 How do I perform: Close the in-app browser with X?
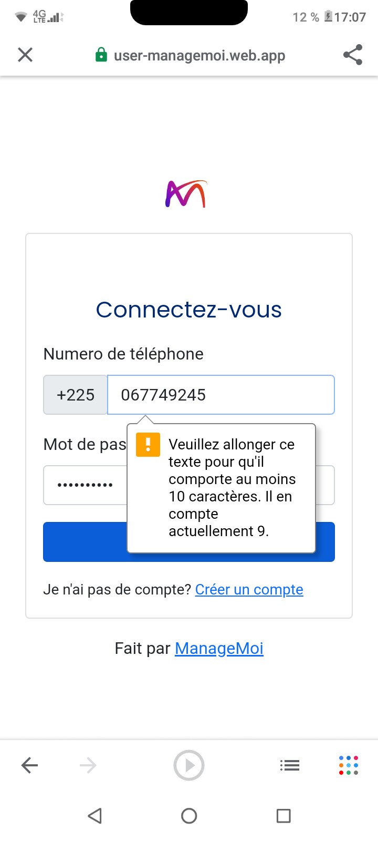25,55
